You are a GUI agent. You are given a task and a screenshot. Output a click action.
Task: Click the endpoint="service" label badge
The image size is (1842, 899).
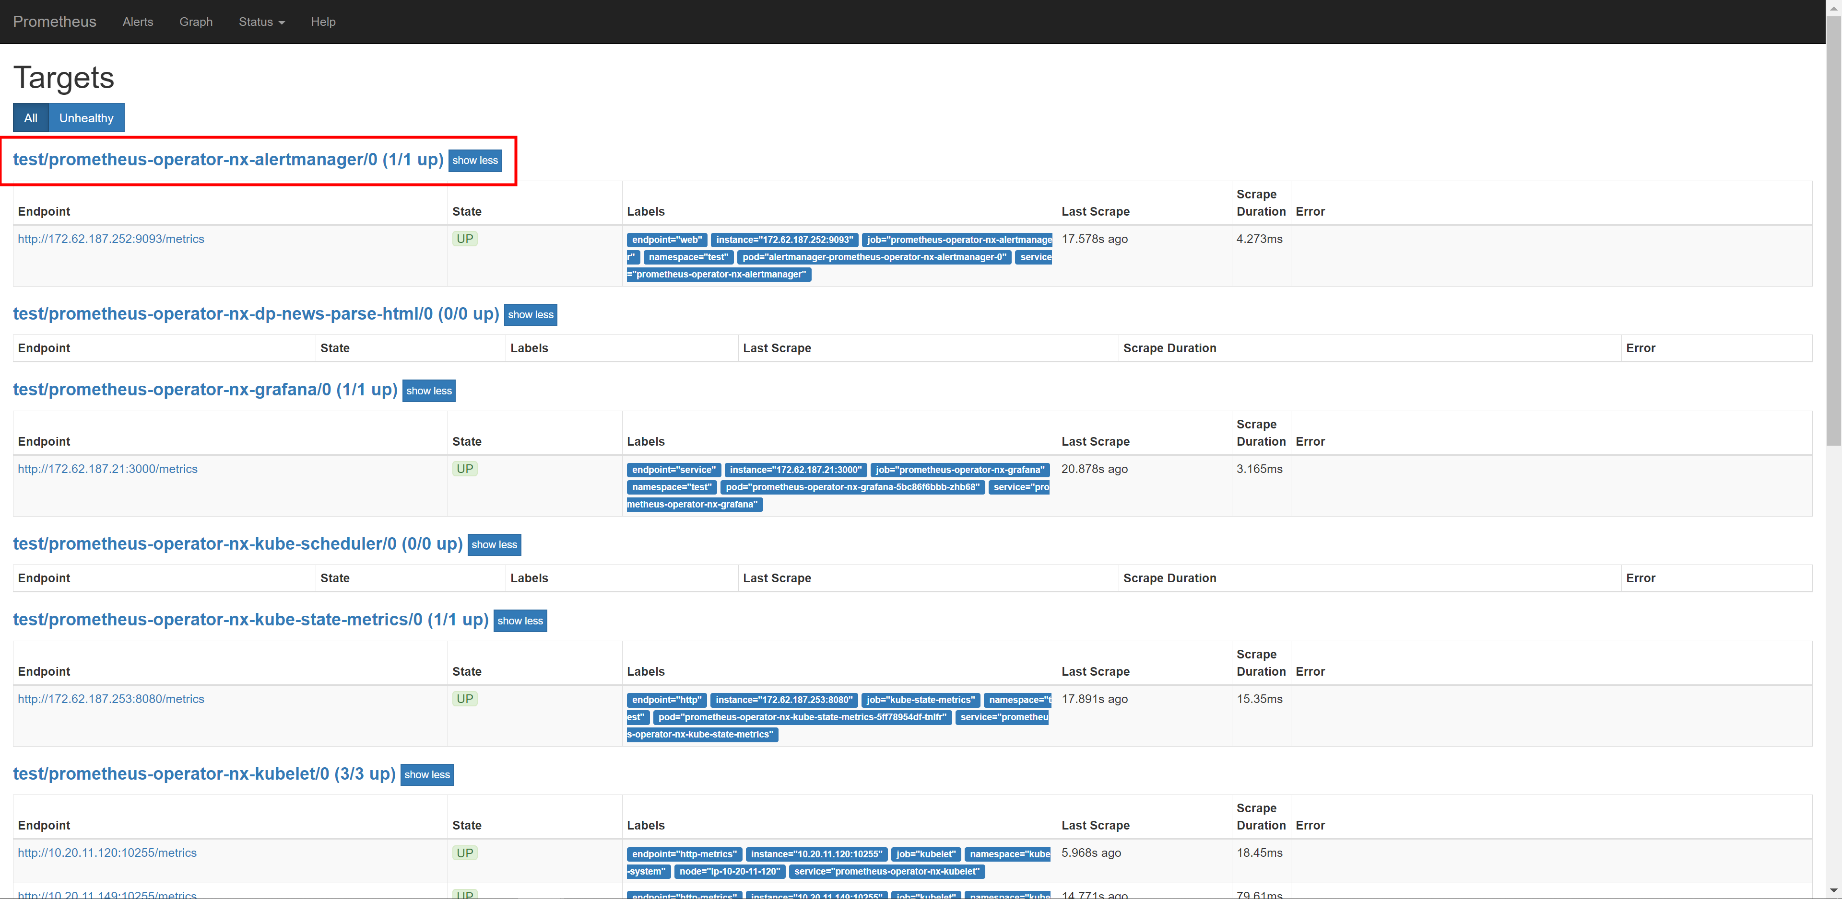[x=673, y=470]
